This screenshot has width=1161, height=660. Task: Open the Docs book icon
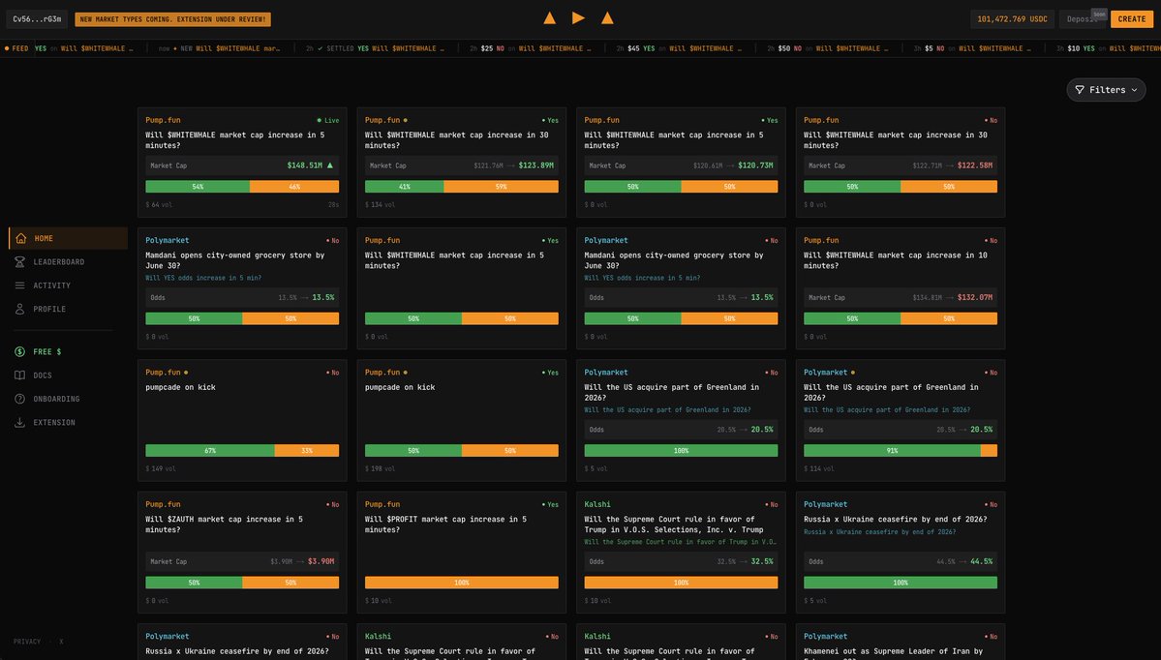pyautogui.click(x=20, y=375)
